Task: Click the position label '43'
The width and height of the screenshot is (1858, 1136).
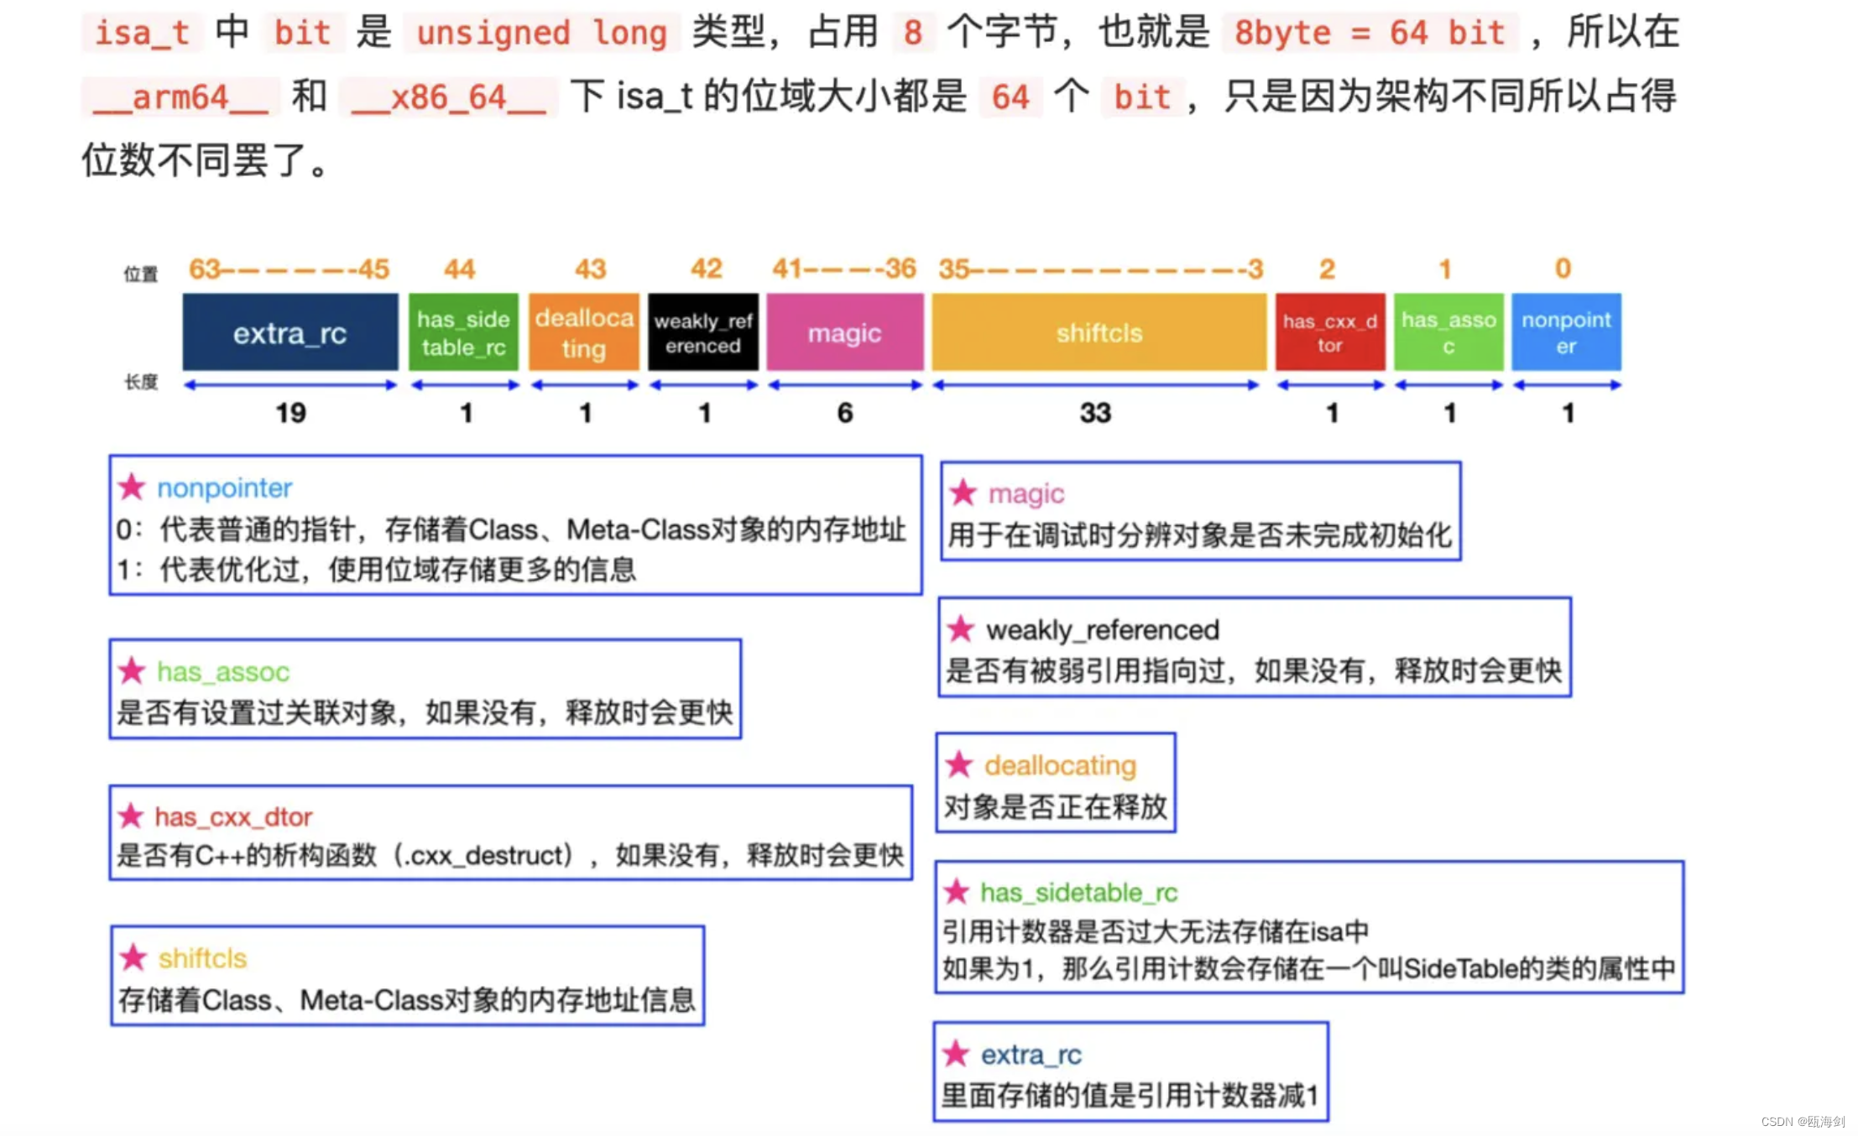Action: point(590,269)
